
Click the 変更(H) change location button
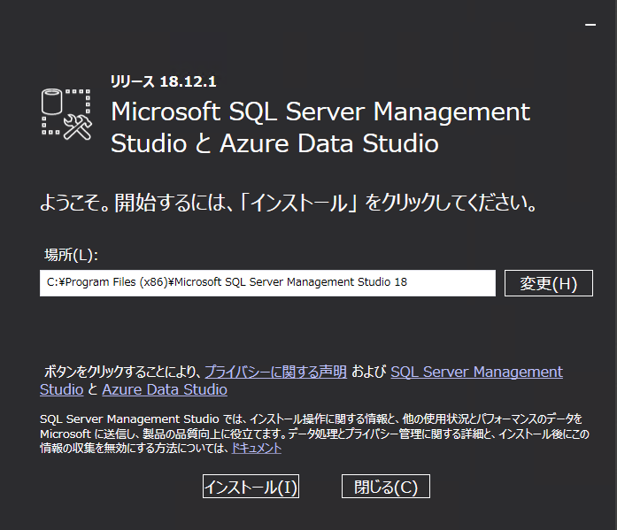coord(549,283)
